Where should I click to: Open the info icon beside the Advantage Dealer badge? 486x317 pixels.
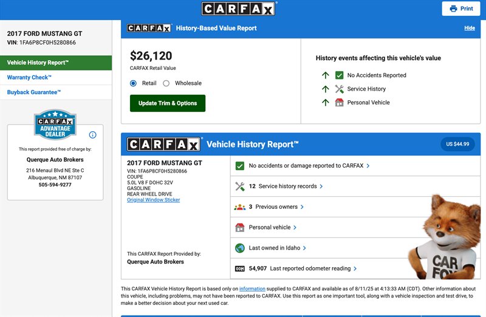coord(93,135)
